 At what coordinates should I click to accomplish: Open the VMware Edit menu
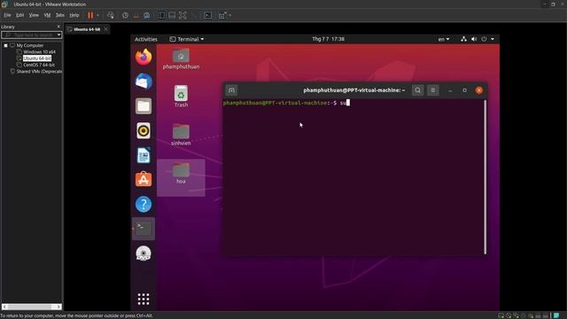pyautogui.click(x=19, y=15)
